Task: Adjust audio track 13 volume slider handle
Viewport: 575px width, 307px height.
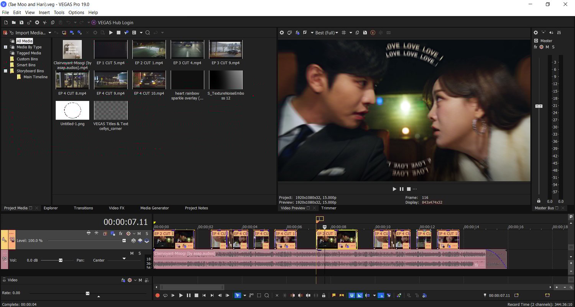Action: click(x=61, y=260)
